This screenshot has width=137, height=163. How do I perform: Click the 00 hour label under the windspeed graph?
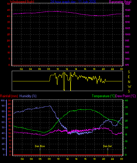[x=121, y=69]
